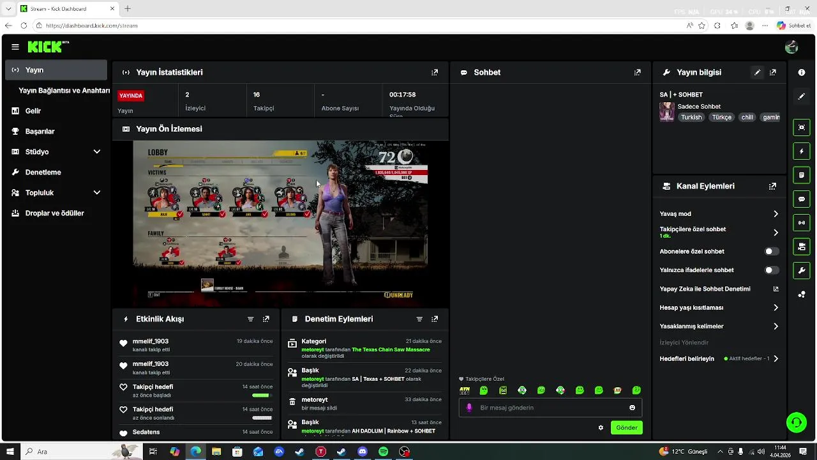Click the stream preview video
Screen dimensions: 817x460
pos(280,224)
